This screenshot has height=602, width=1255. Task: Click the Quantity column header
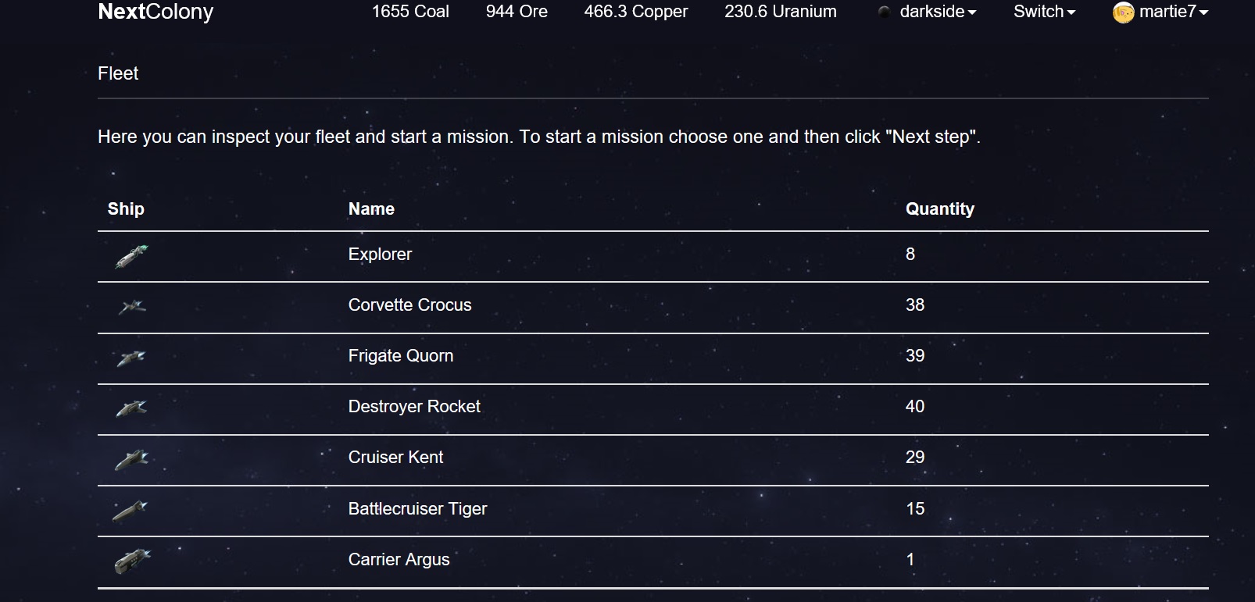pos(940,209)
